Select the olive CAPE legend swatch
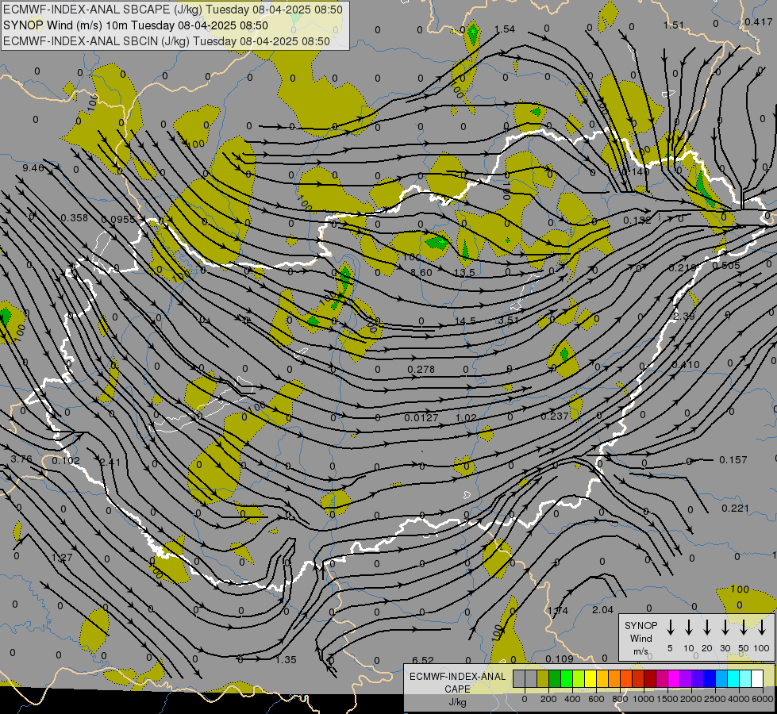 (x=543, y=679)
